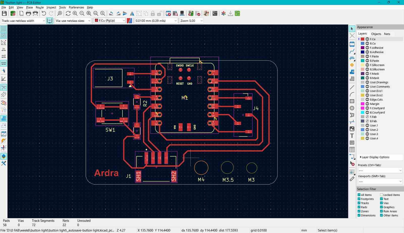
Task: Save the board file
Action: 4,13
